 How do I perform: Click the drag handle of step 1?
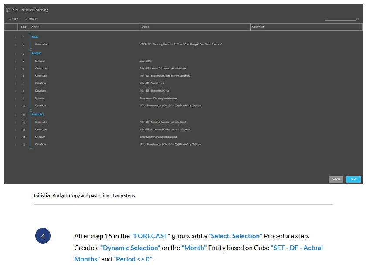click(15, 37)
